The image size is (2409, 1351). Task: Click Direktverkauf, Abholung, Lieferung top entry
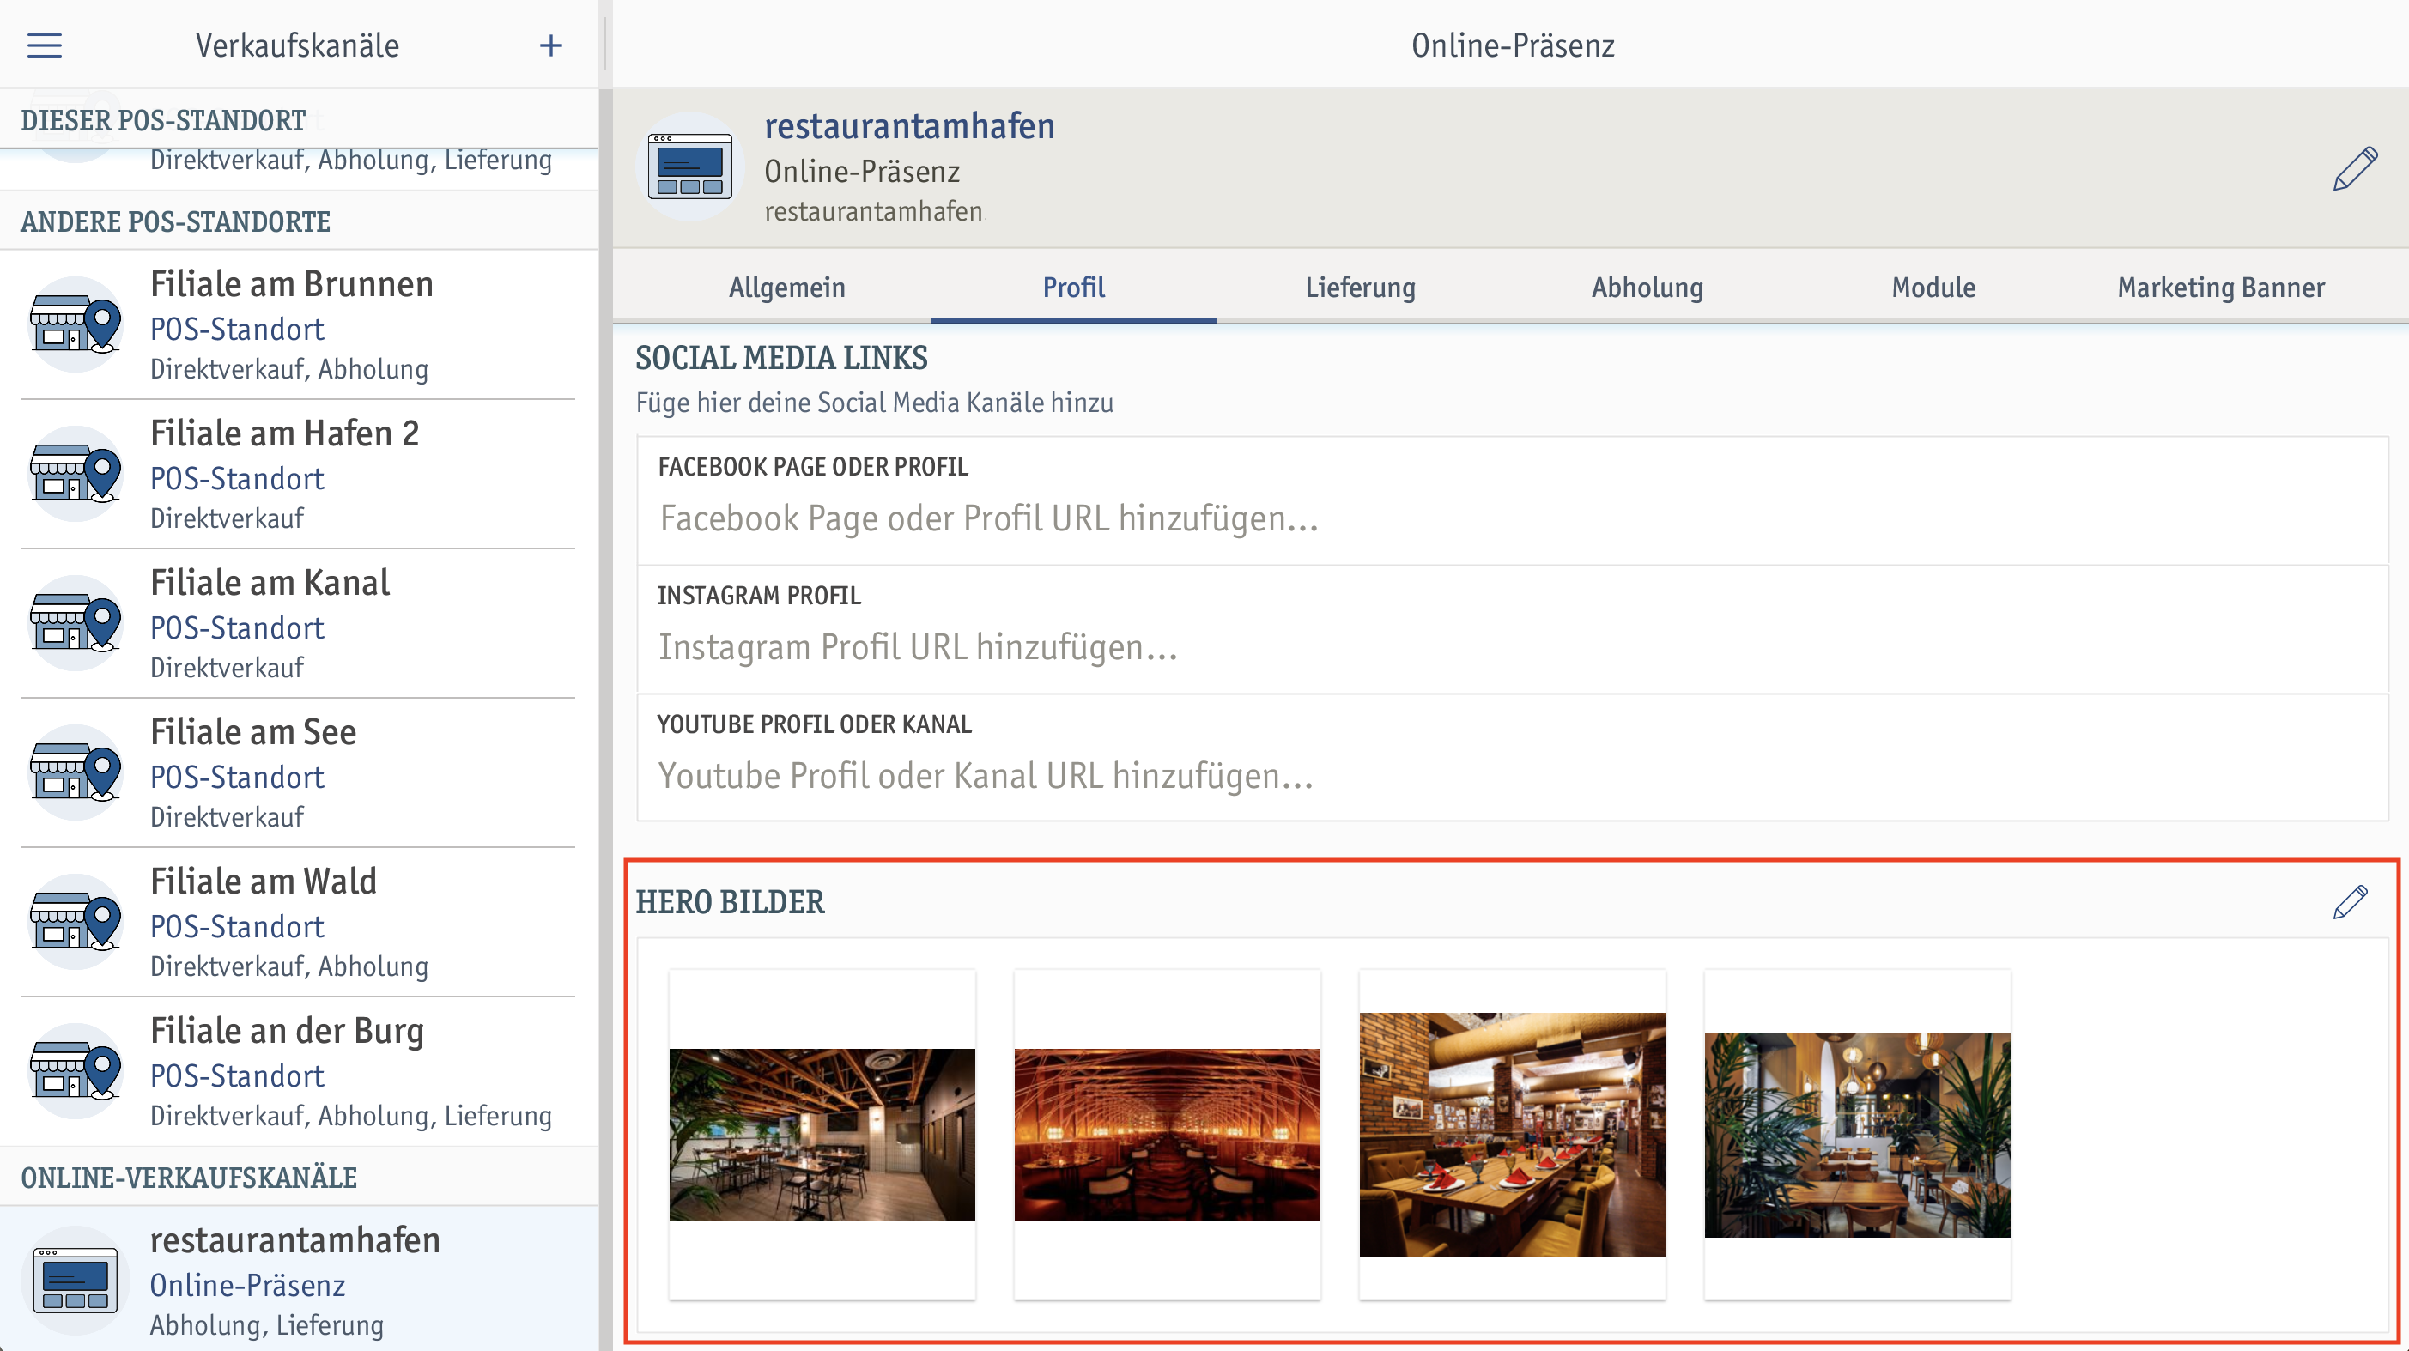[x=350, y=160]
